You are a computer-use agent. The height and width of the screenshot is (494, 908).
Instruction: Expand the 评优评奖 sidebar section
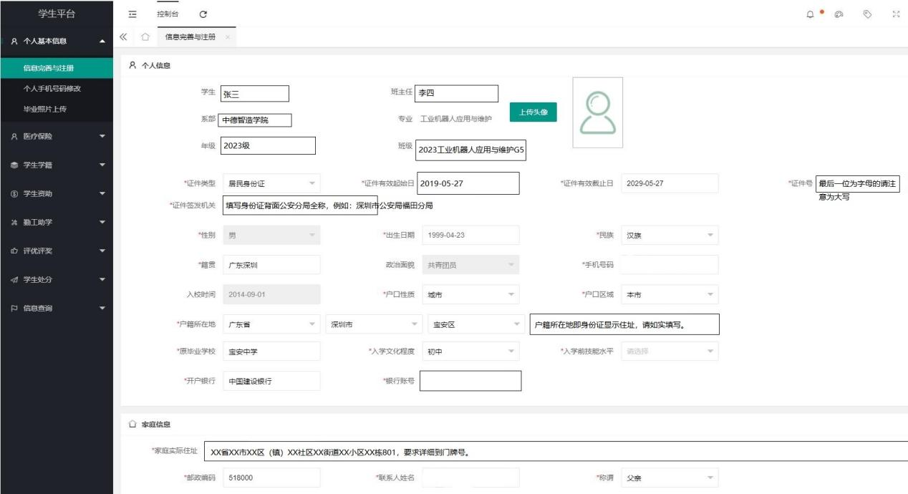point(57,251)
